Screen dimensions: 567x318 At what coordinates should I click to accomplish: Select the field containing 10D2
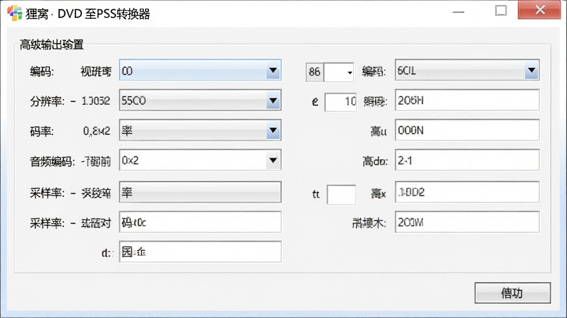(467, 192)
